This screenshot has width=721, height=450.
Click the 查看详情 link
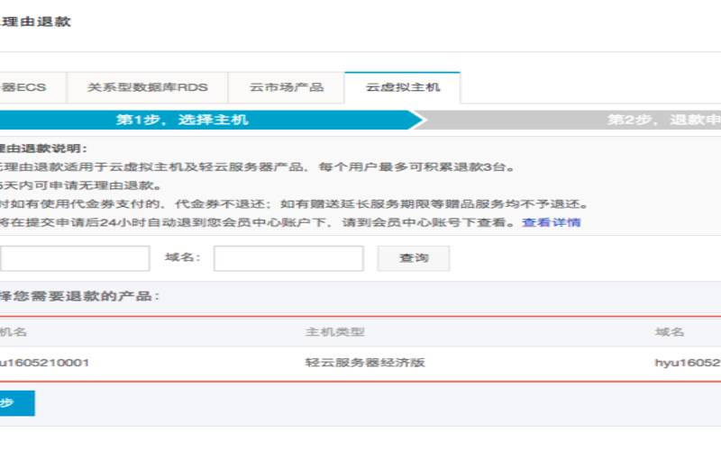[552, 222]
